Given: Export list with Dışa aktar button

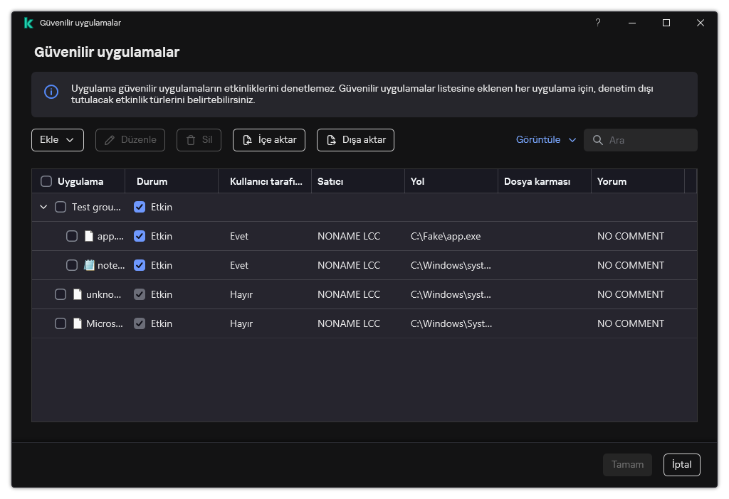Looking at the screenshot, I should 355,140.
